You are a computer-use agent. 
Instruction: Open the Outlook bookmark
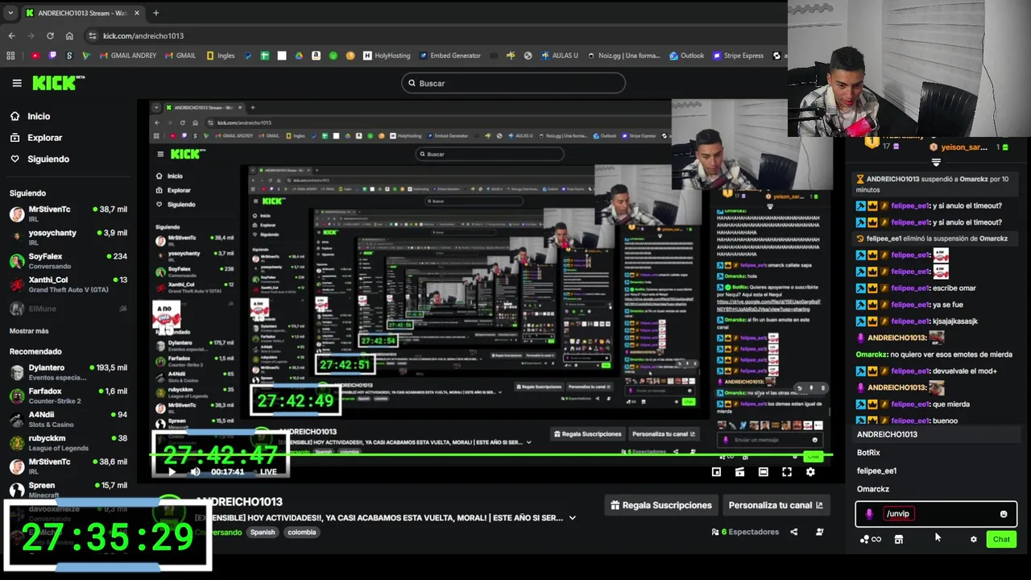tap(686, 56)
